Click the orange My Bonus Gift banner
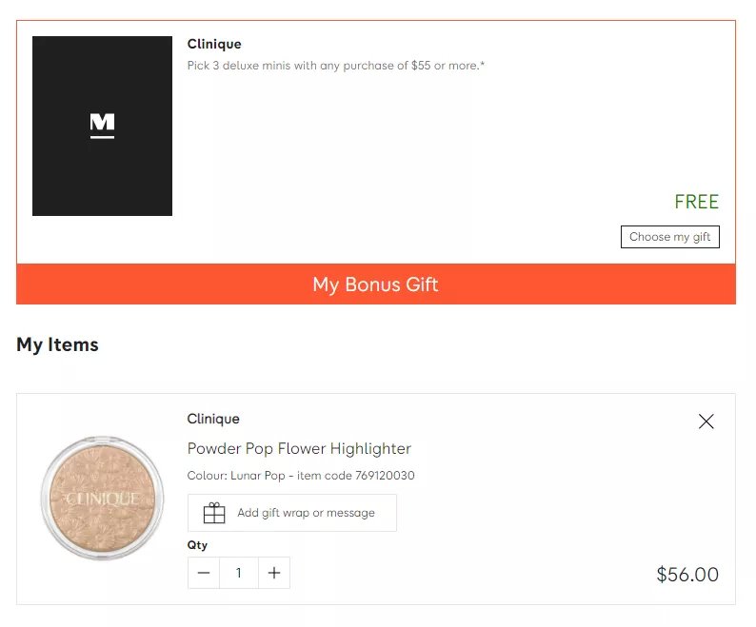 pos(376,284)
